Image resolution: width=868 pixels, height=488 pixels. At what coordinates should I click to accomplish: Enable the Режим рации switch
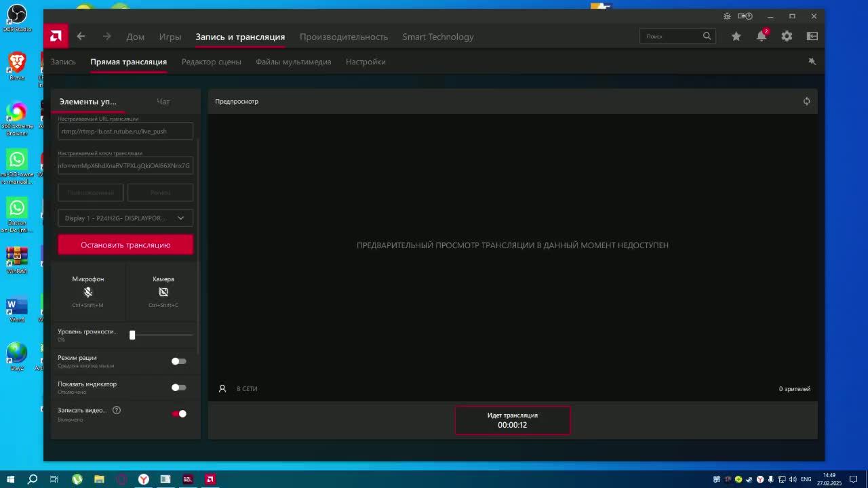tap(178, 361)
